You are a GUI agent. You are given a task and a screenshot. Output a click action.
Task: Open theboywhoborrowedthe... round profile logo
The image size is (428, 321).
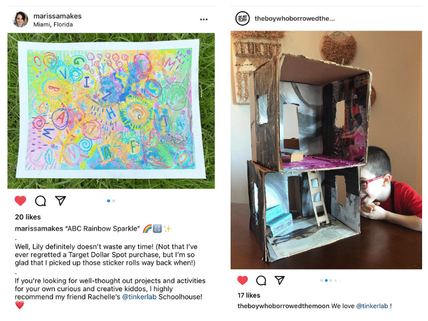pos(242,19)
